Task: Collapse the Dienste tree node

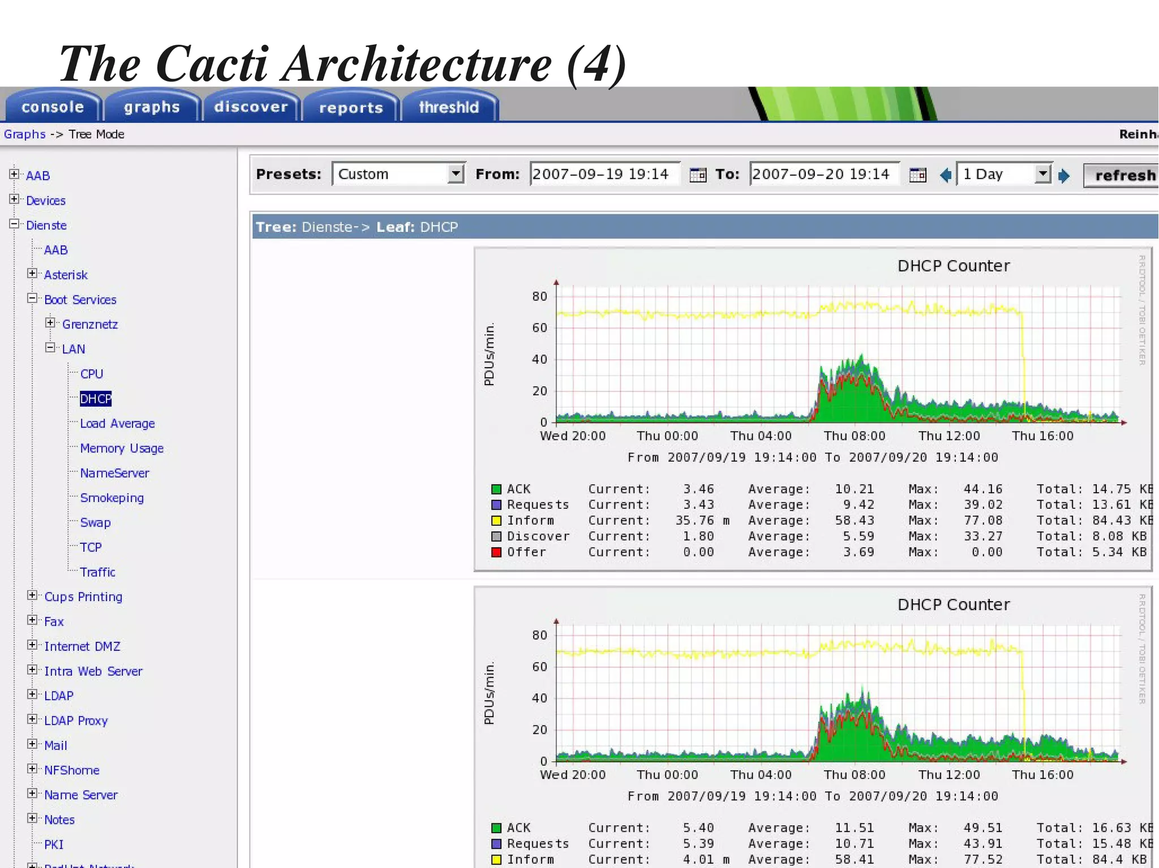Action: click(15, 224)
